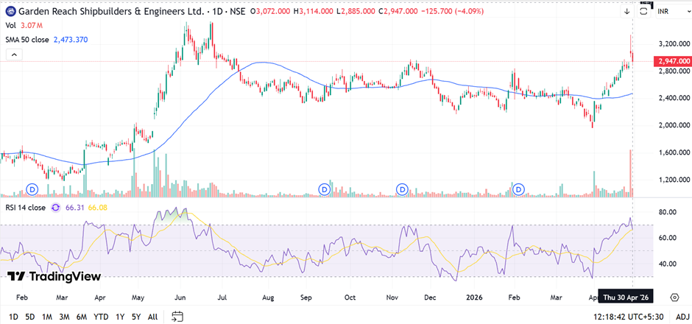The image size is (692, 324).
Task: Click the Vol volume indicator label
Action: [11, 26]
